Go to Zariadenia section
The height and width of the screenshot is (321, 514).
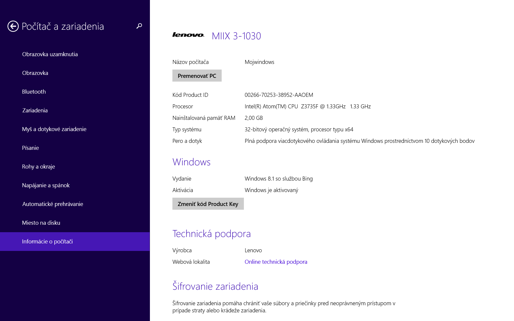pyautogui.click(x=75, y=110)
